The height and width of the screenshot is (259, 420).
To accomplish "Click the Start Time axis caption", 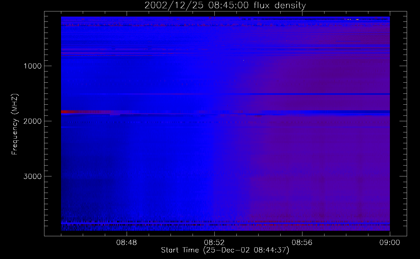I will [225, 250].
